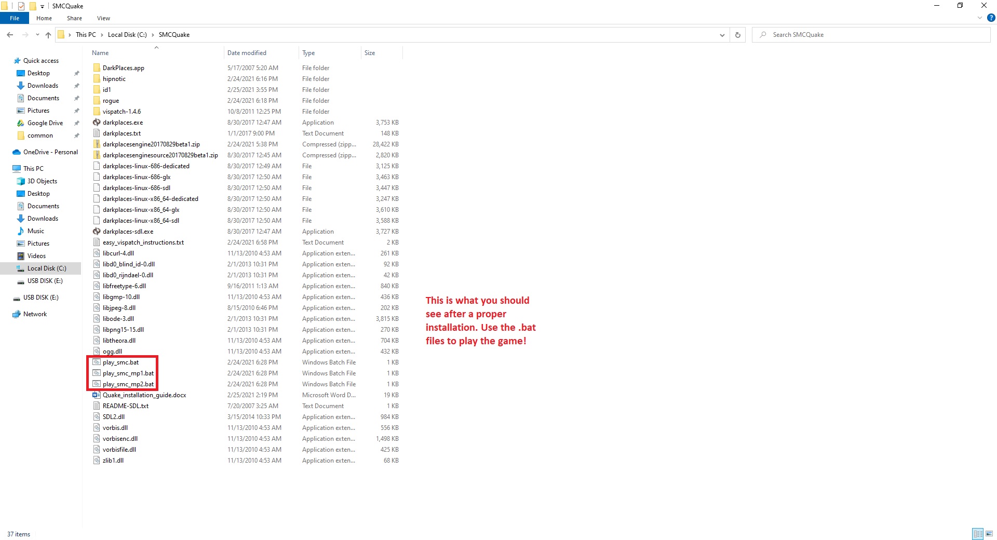The height and width of the screenshot is (540, 997).
Task: Click the play_smc.bat batch file icon
Action: pyautogui.click(x=97, y=362)
